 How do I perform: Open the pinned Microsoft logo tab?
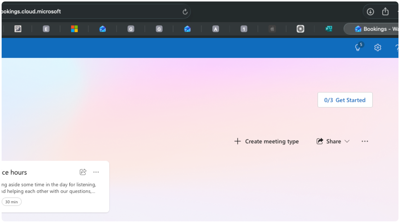coord(74,29)
